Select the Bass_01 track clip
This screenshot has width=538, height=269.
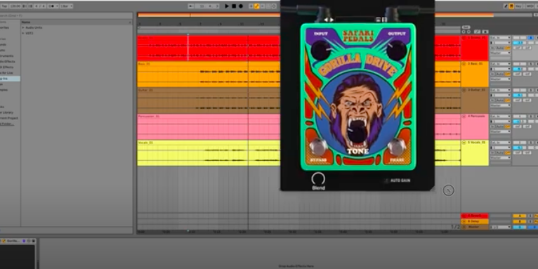click(x=209, y=74)
